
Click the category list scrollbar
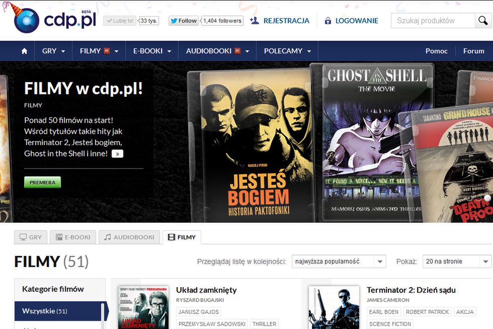point(103,316)
